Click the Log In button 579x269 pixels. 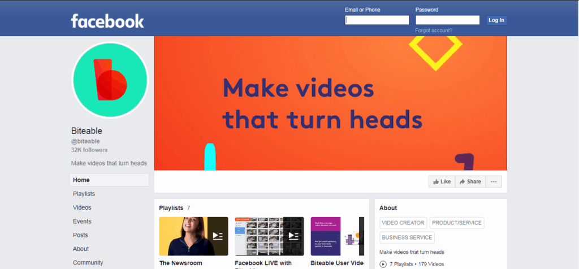click(x=496, y=20)
